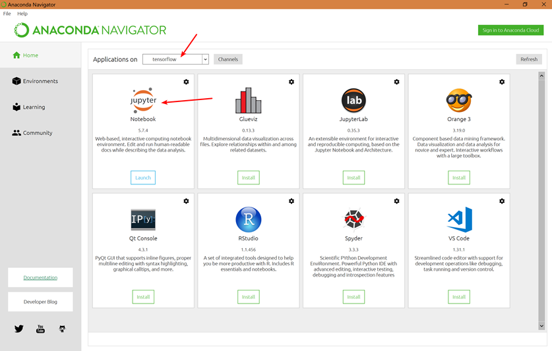The image size is (552, 351).
Task: Click the RStudio R logo
Action: [x=248, y=219]
